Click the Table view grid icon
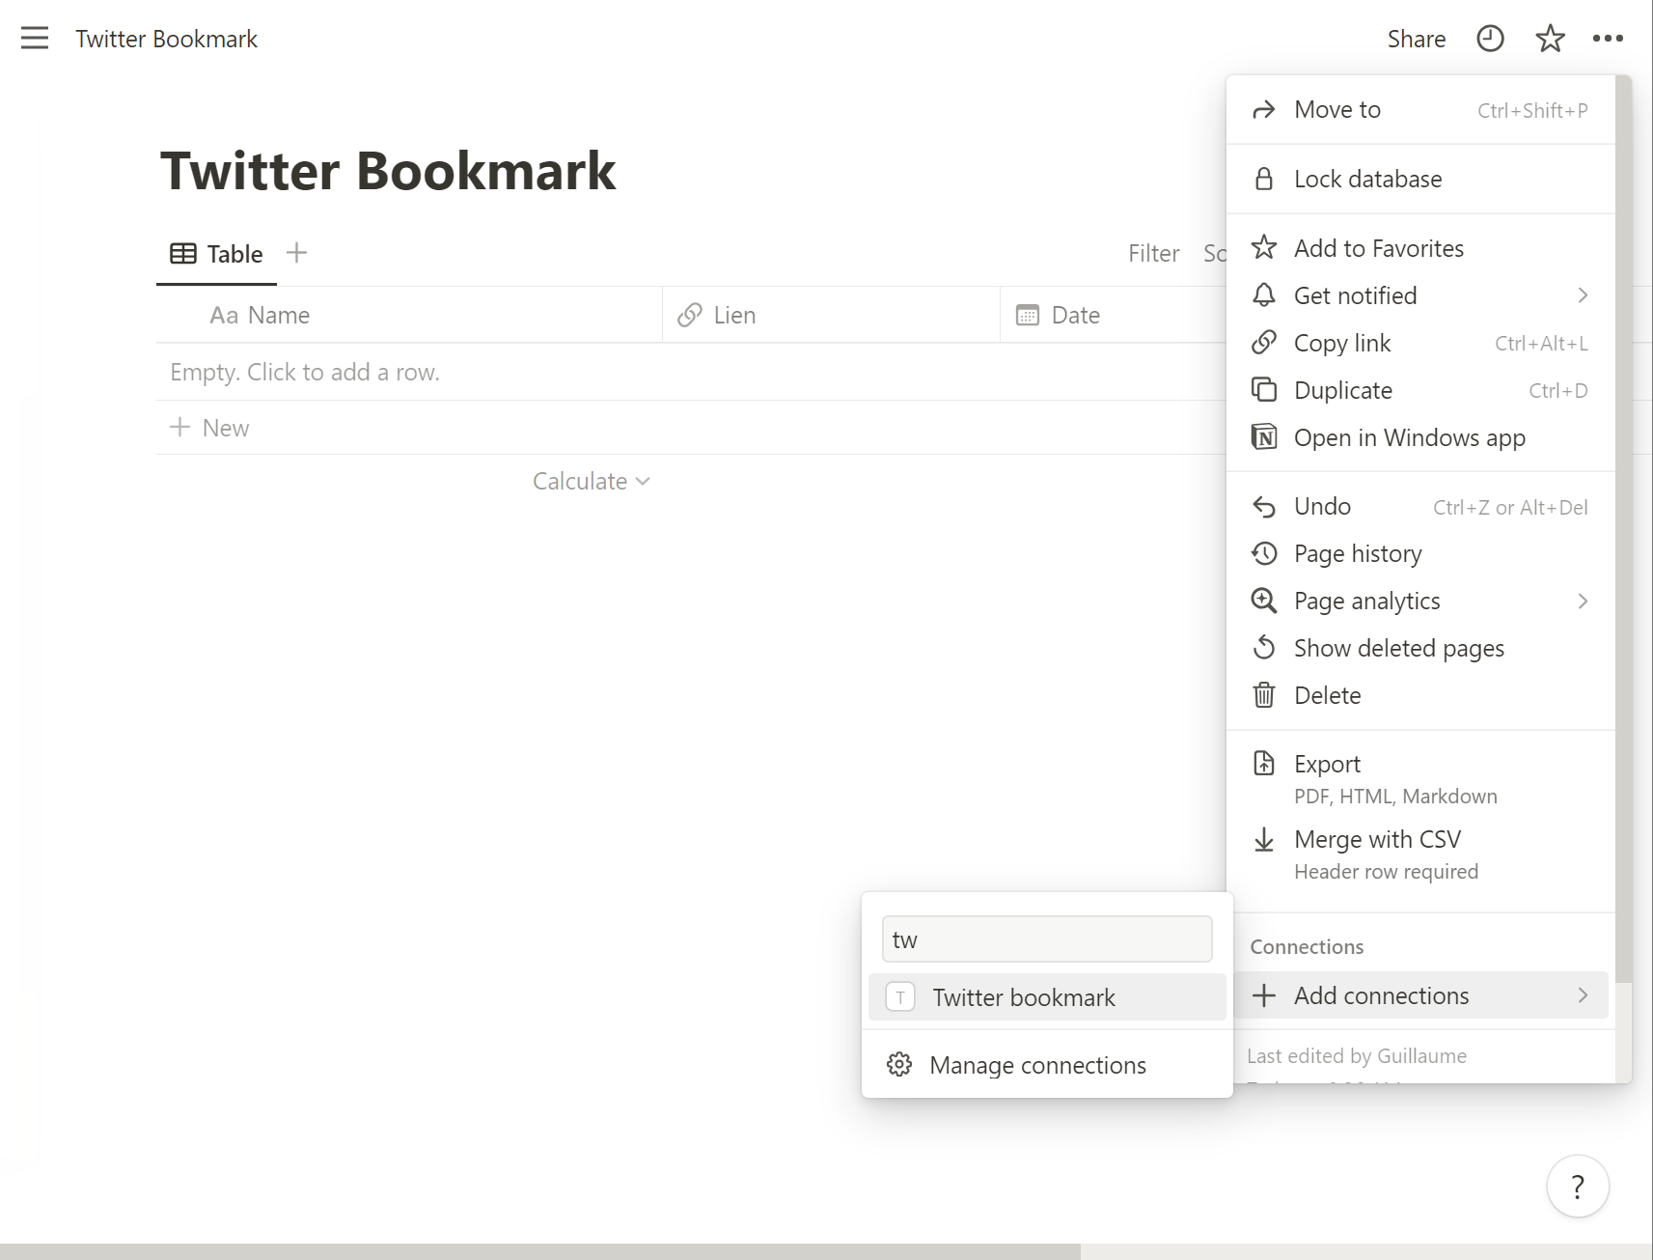This screenshot has width=1653, height=1260. tap(183, 254)
